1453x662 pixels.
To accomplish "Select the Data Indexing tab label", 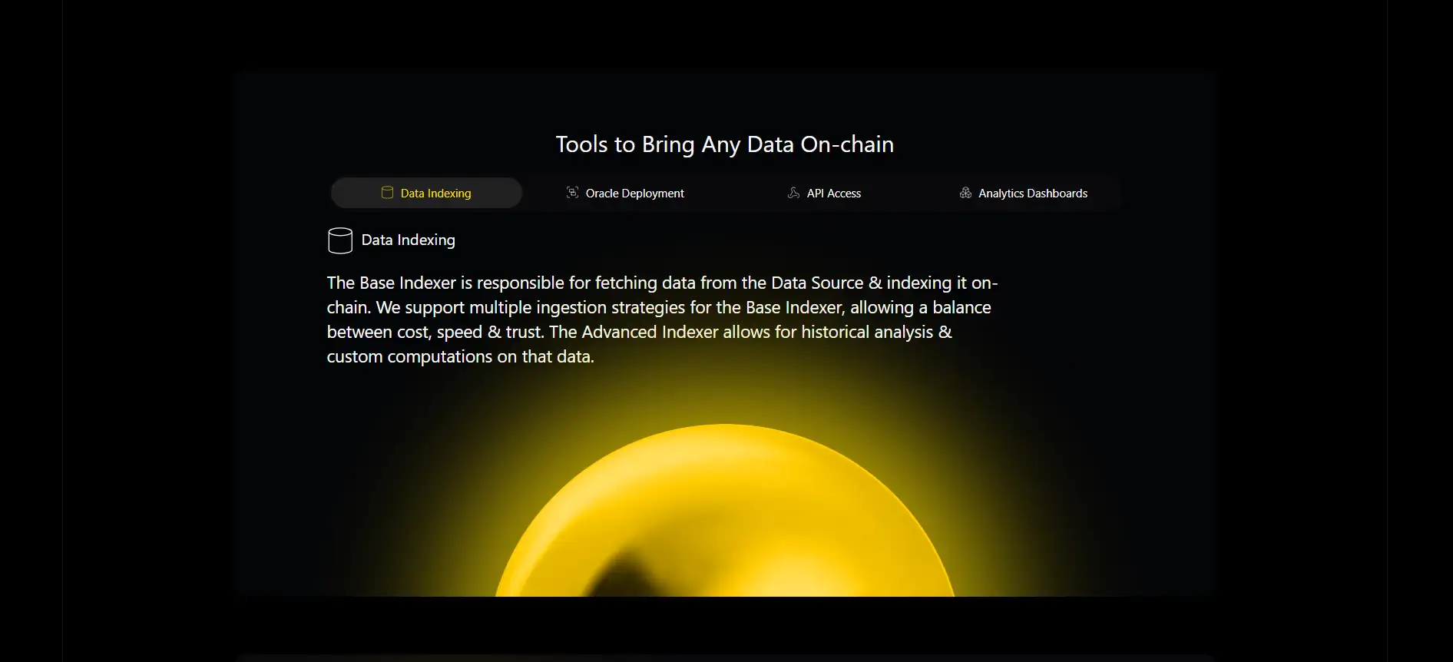I will [435, 194].
